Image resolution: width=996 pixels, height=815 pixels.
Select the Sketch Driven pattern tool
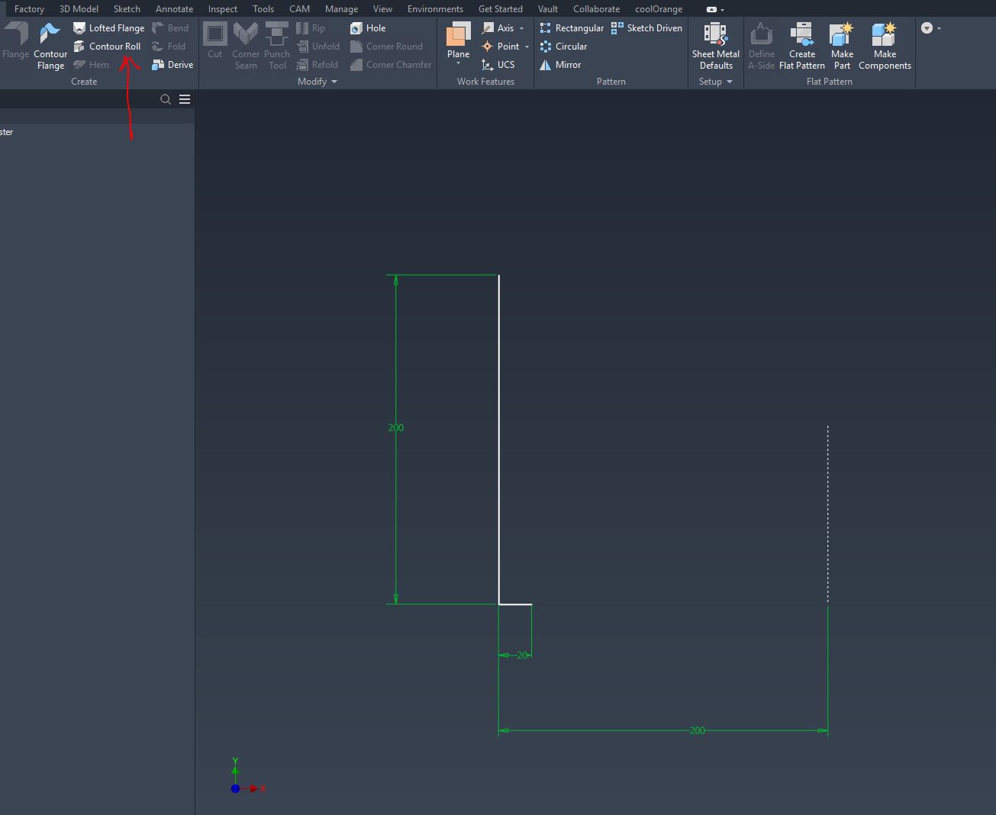pos(646,28)
